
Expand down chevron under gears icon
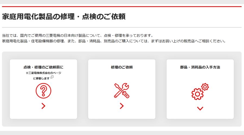(x=200, y=108)
